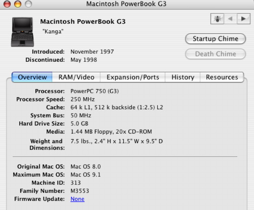254x210 pixels.
Task: Click the spider bug icon button
Action: (x=217, y=19)
